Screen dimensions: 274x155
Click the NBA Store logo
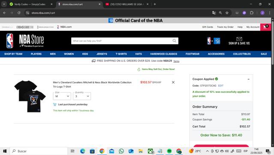tap(25, 41)
